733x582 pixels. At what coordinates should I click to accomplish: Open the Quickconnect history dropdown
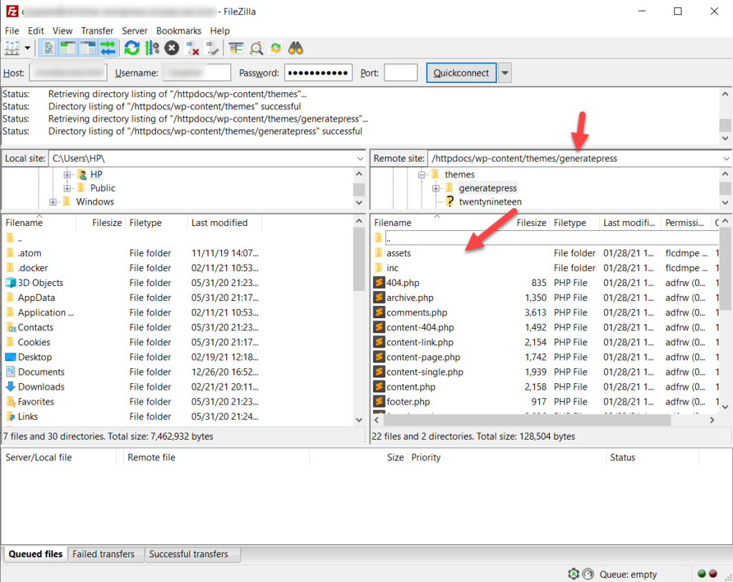pos(505,73)
